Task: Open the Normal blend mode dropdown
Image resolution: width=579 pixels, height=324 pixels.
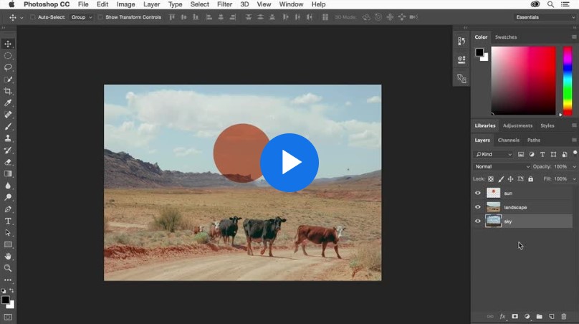Action: [x=502, y=166]
